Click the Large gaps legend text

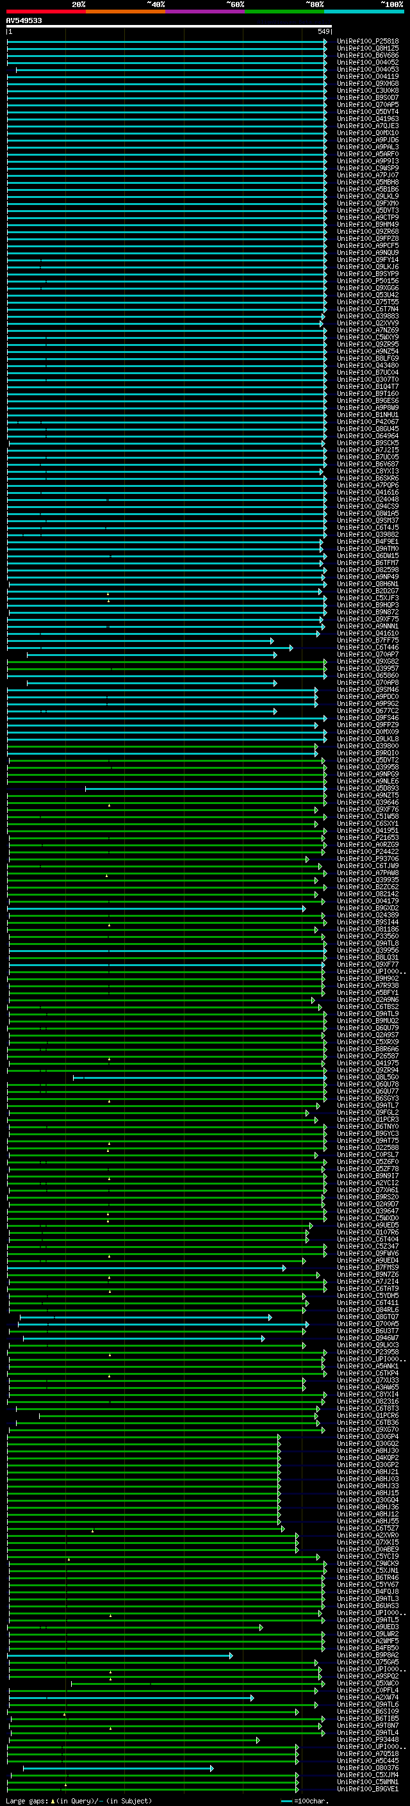[x=79, y=1800]
